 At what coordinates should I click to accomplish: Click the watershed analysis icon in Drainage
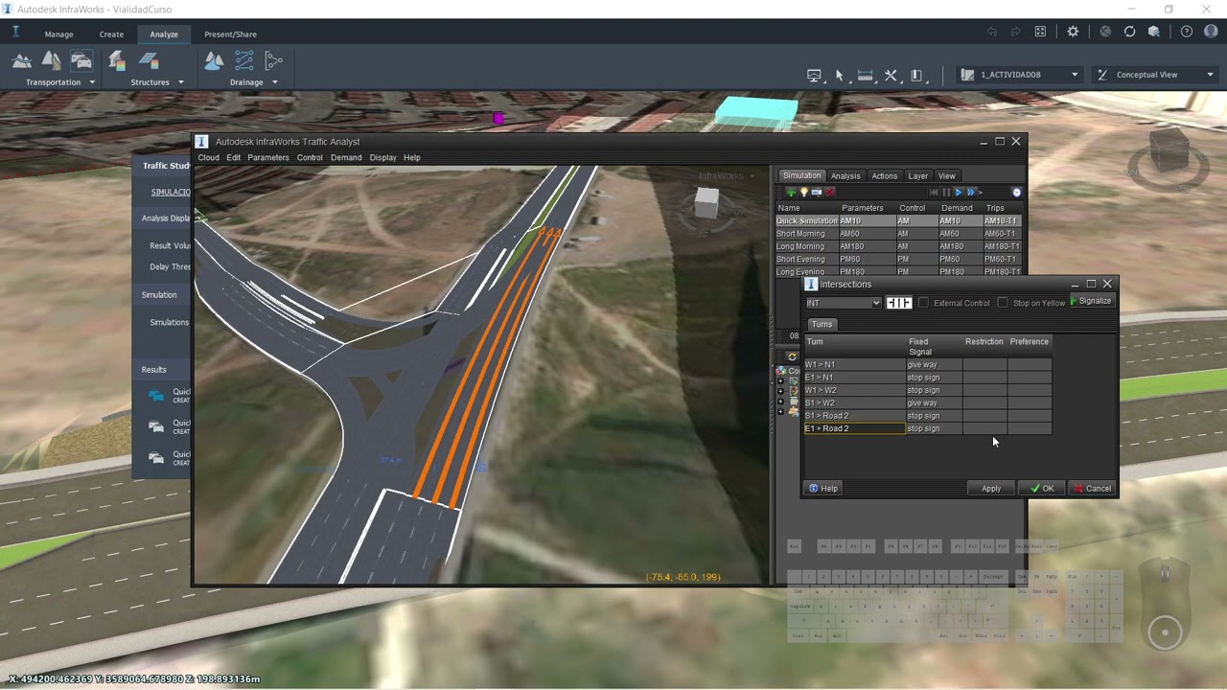tap(214, 61)
